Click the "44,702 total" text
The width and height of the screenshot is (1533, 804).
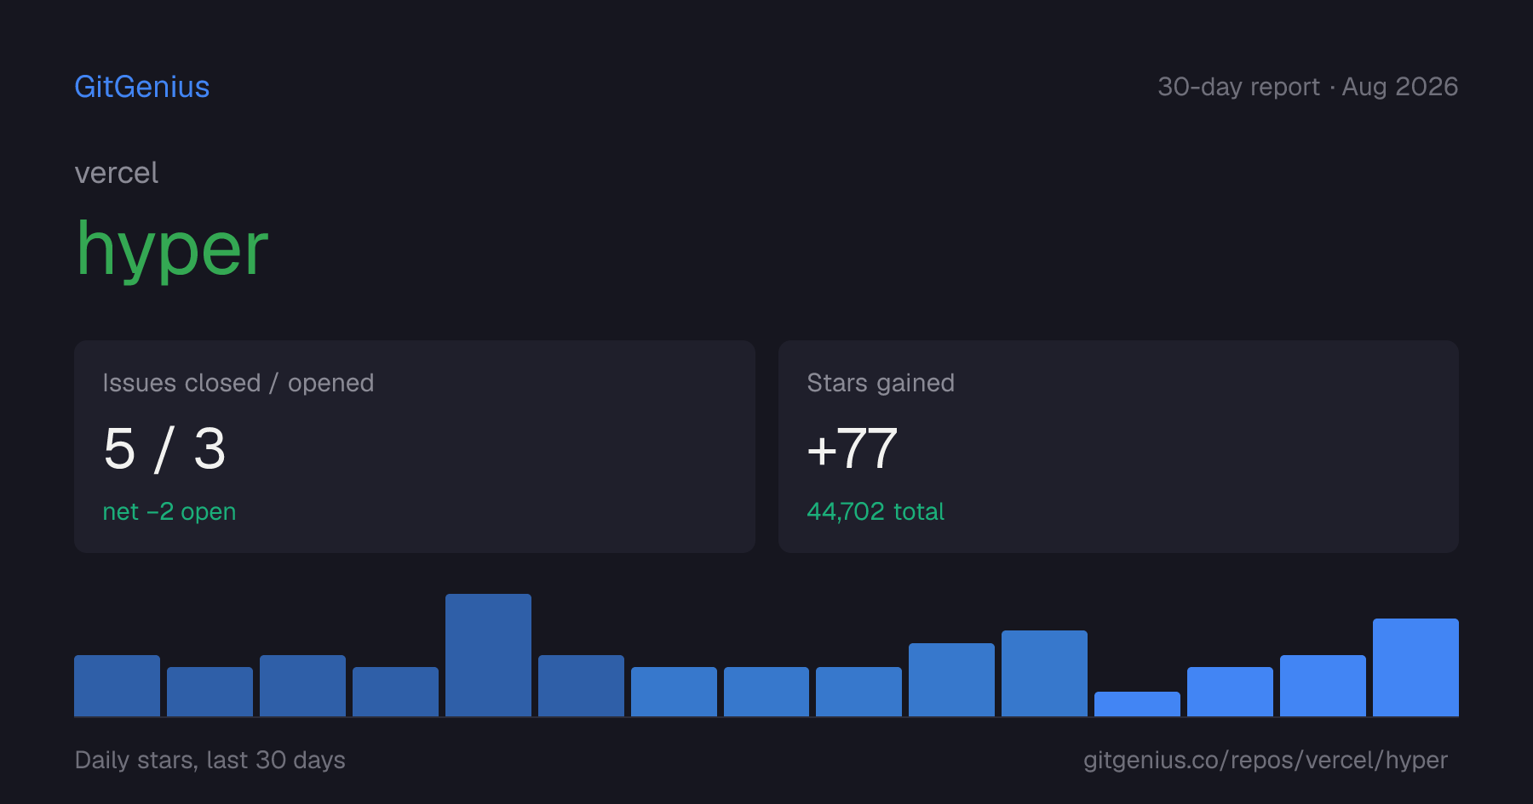pyautogui.click(x=876, y=511)
